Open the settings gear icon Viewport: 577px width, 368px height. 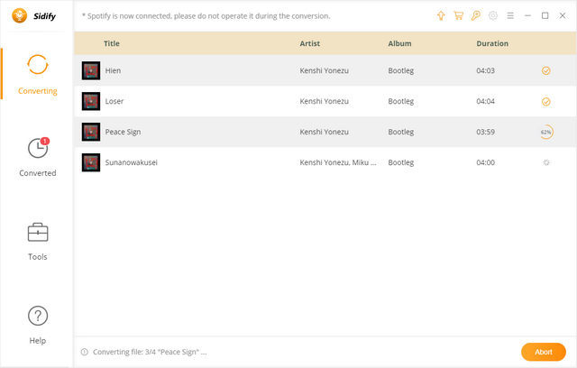(493, 15)
